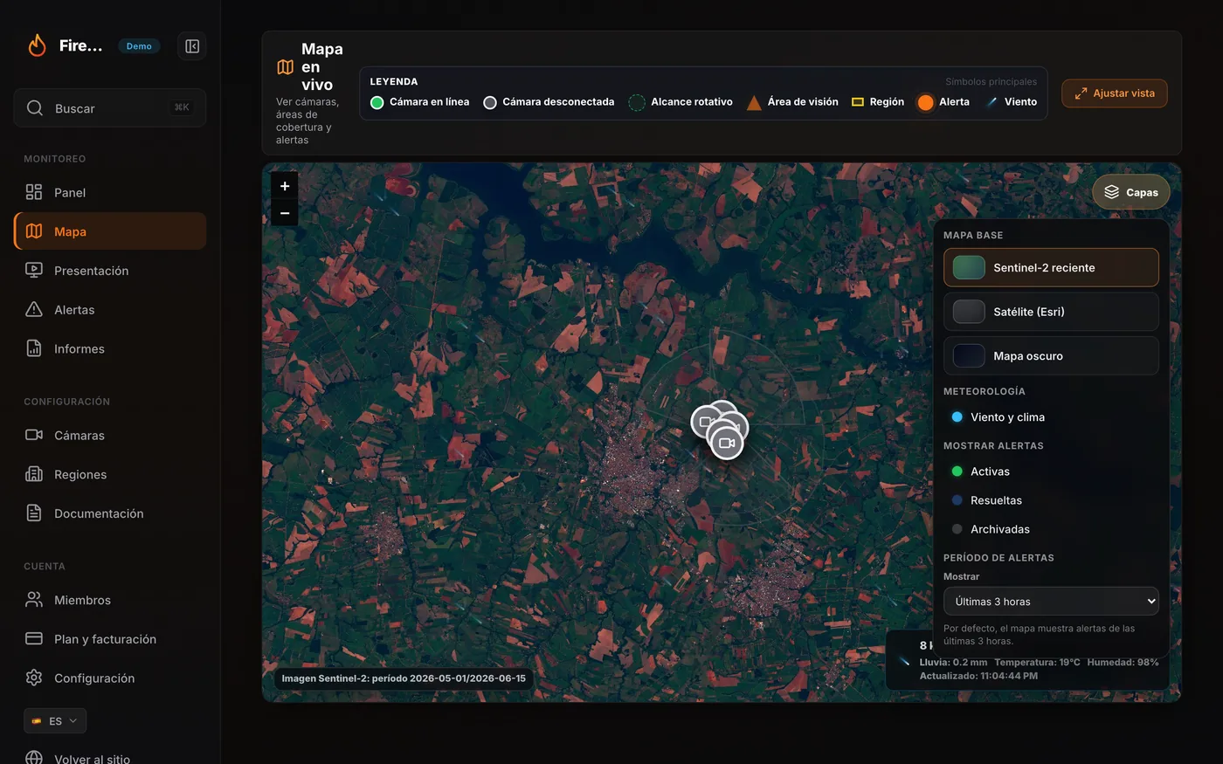Open the ES language selector
Viewport: 1223px width, 764px height.
coord(55,721)
